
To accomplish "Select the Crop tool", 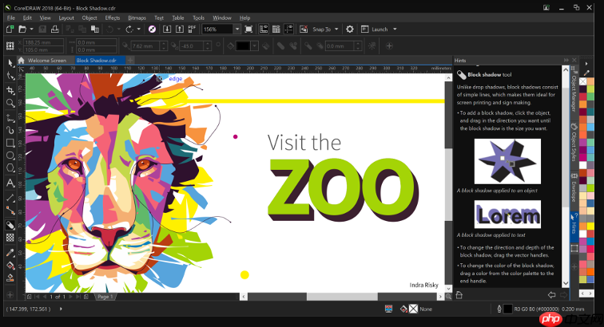I will (x=10, y=89).
